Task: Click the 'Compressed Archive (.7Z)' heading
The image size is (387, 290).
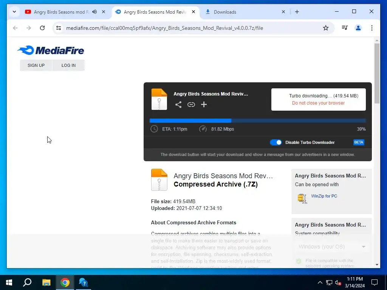Action: (x=215, y=184)
